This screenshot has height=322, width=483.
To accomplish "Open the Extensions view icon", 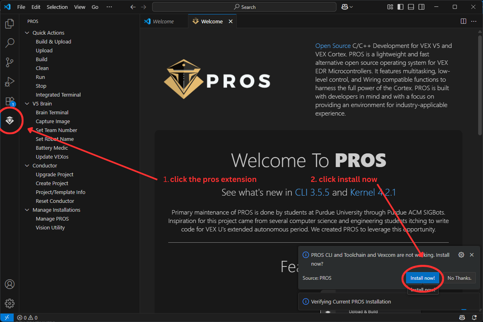I will [x=10, y=101].
